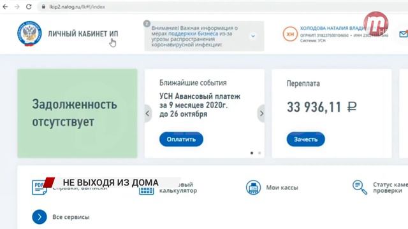Viewport: 408px width, 229px height.
Task: Click the Зачесть button
Action: [306, 139]
